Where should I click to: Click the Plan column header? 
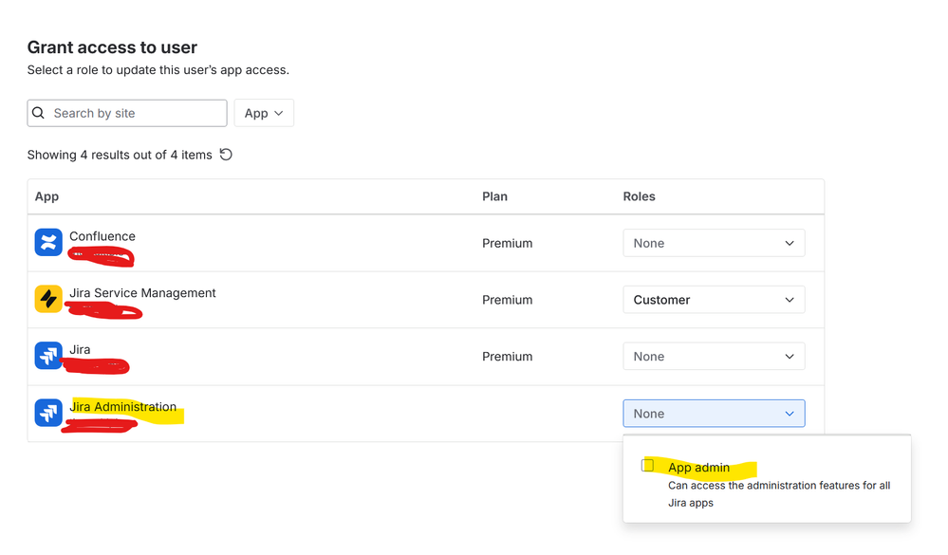click(494, 196)
